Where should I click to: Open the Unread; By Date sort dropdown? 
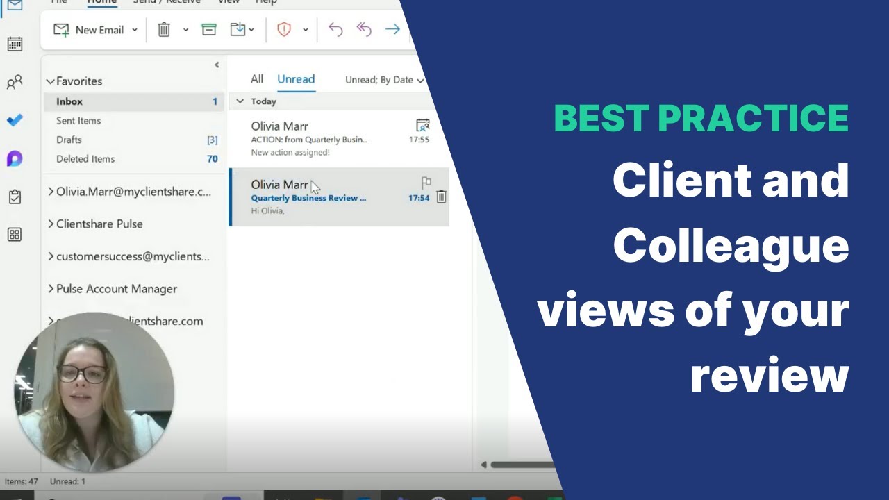pos(384,80)
